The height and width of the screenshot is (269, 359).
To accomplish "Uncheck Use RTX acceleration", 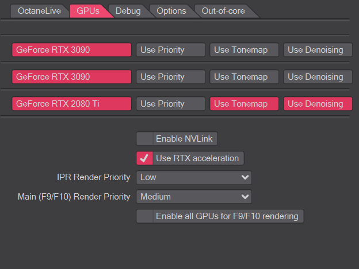I will (144, 158).
